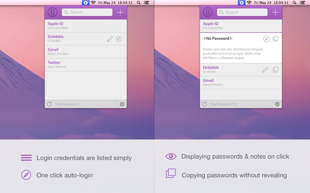
Task: Open Apple ID auto-login compass in right panel
Action: [x=267, y=39]
